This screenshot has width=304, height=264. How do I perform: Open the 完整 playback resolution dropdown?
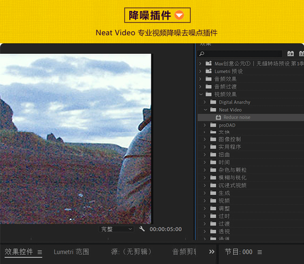(x=116, y=229)
